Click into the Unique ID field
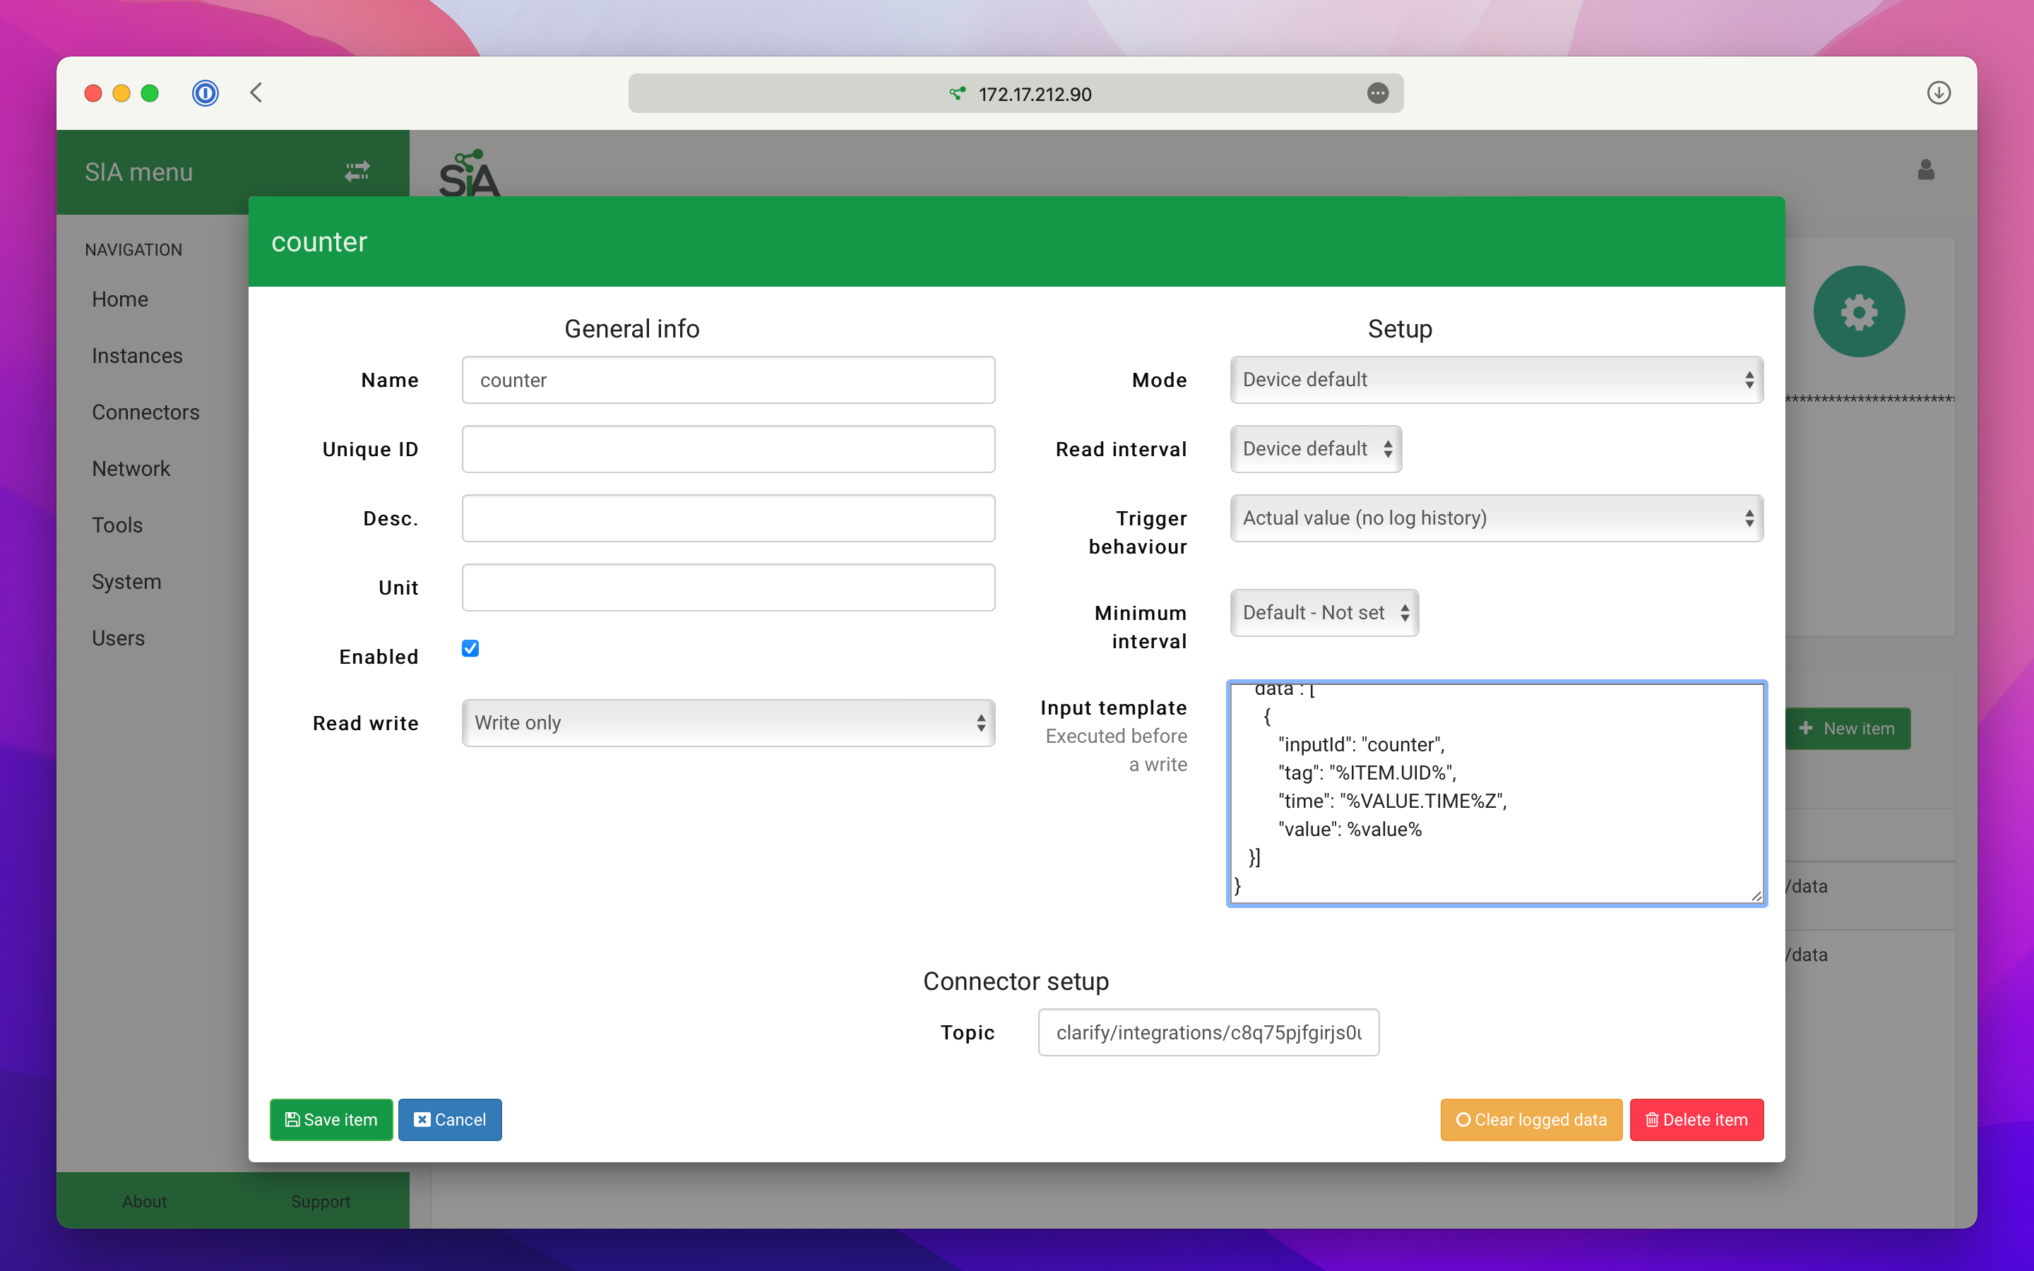 728,449
